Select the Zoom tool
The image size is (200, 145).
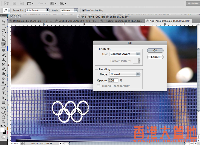(x=3, y=122)
